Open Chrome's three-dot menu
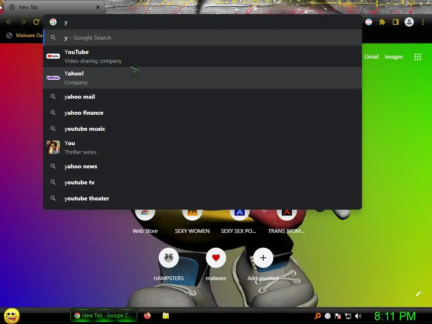432x324 pixels. pos(423,22)
